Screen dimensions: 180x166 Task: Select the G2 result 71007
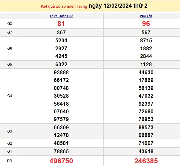[146, 144]
